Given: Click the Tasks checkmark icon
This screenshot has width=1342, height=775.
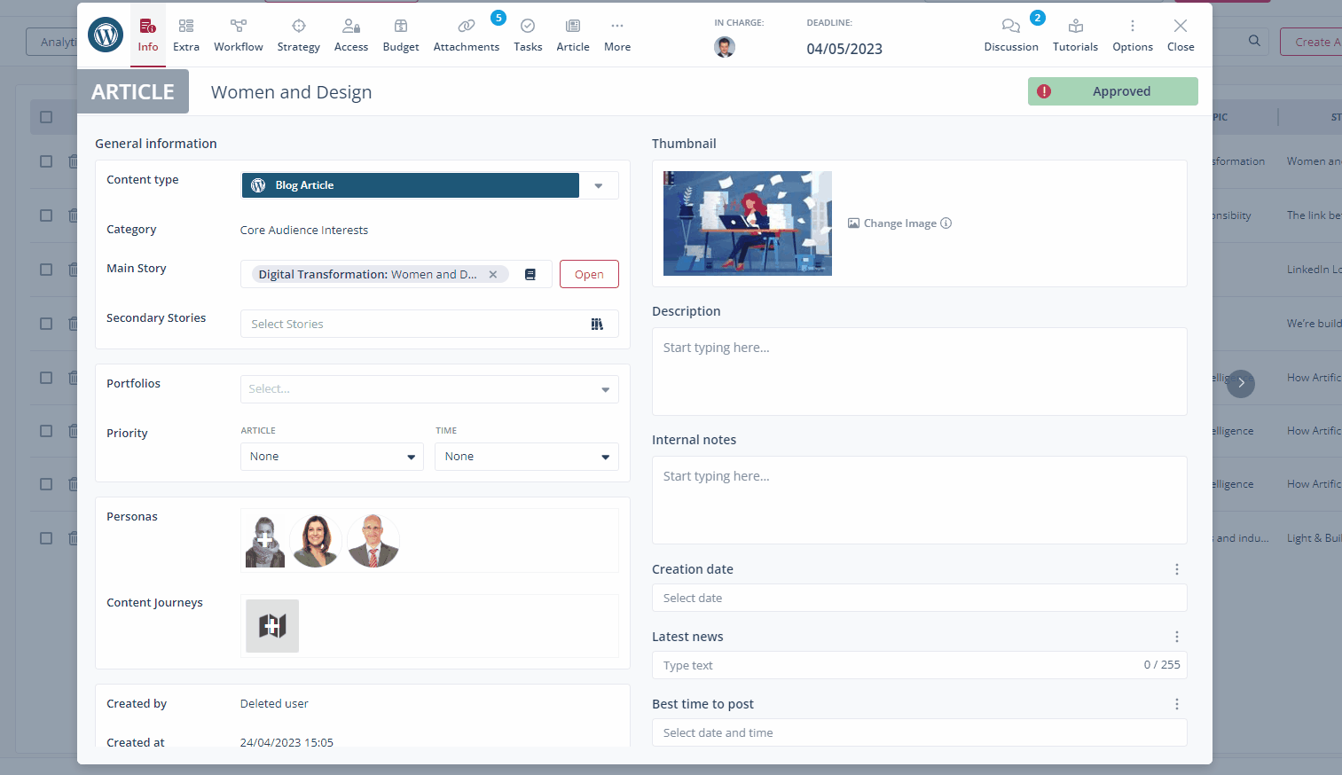Looking at the screenshot, I should (528, 27).
